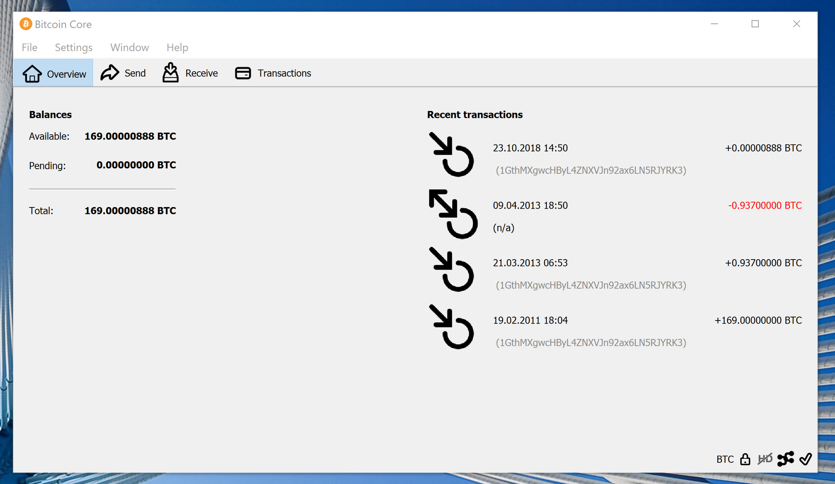Open the Help menu
The image size is (835, 484).
pyautogui.click(x=177, y=47)
